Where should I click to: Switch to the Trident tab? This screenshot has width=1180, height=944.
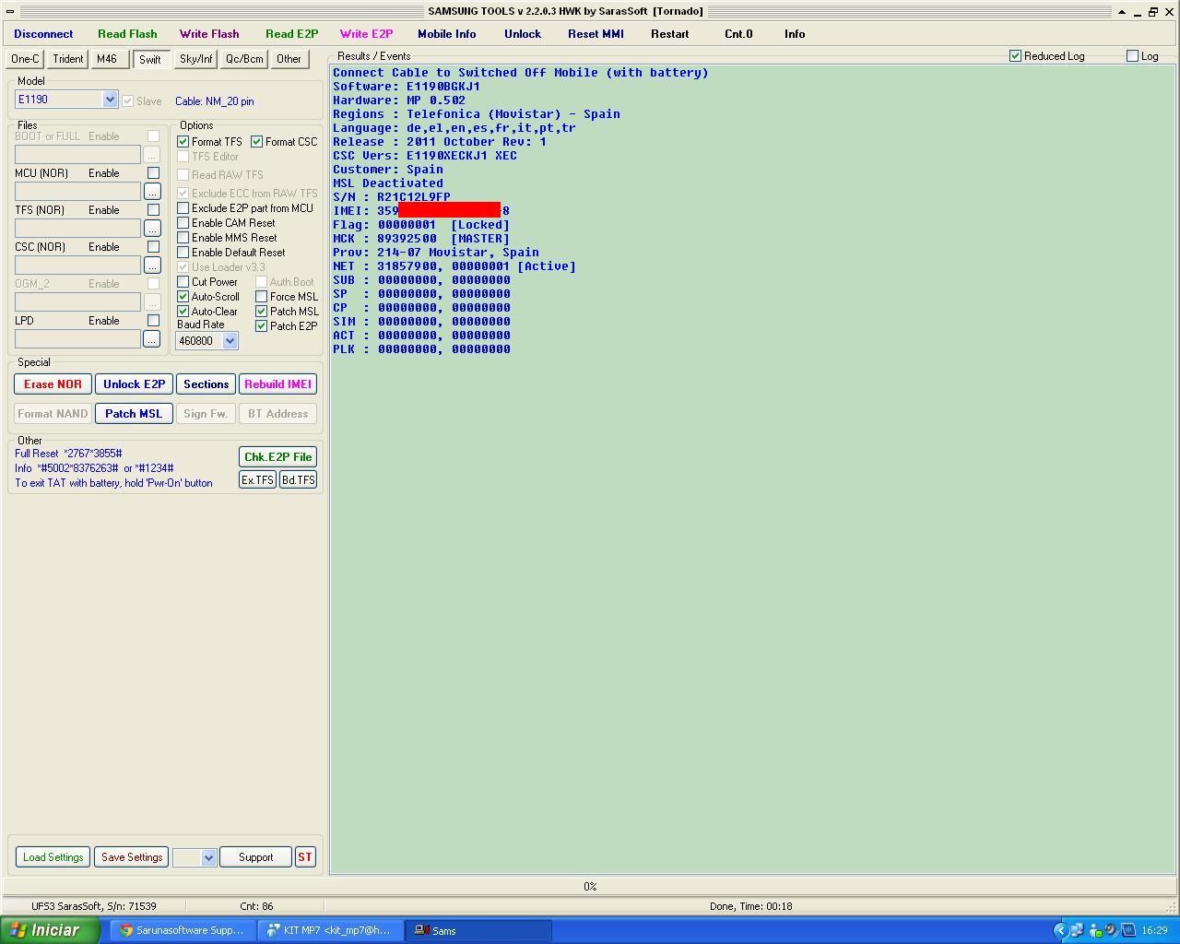(x=68, y=58)
